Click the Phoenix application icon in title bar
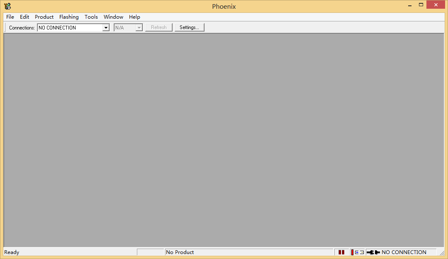The height and width of the screenshot is (259, 448). [x=7, y=6]
